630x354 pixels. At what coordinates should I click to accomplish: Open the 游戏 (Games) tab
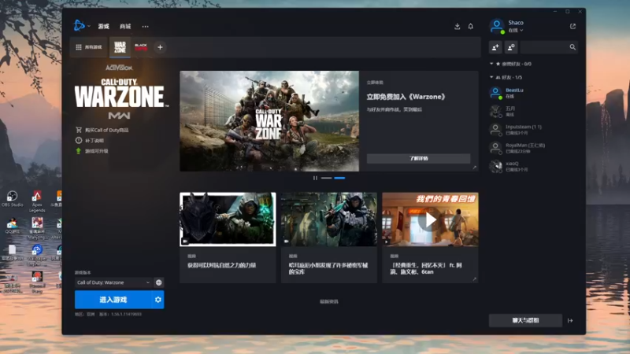coord(104,27)
